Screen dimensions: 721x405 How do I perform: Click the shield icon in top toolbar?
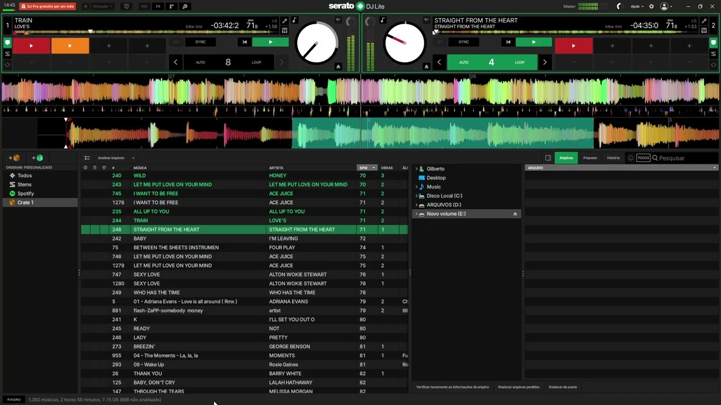pyautogui.click(x=126, y=6)
